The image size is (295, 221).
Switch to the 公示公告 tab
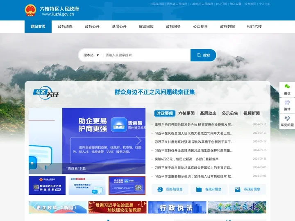click(x=230, y=113)
